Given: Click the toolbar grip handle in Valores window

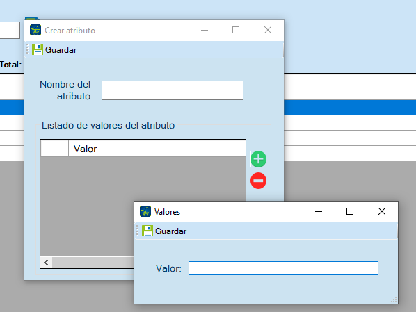Looking at the screenshot, I should [138, 231].
